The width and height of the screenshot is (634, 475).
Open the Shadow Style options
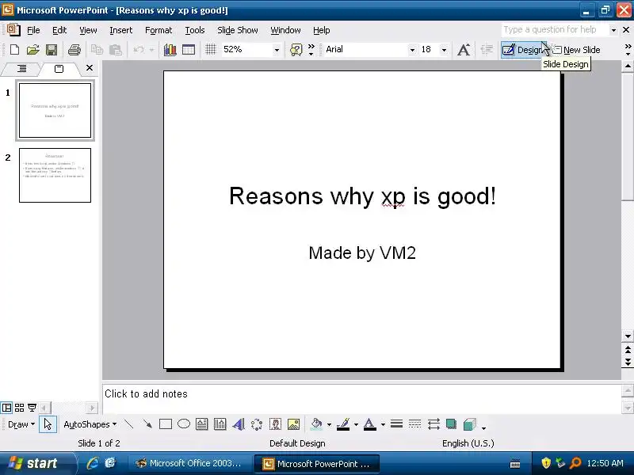451,424
